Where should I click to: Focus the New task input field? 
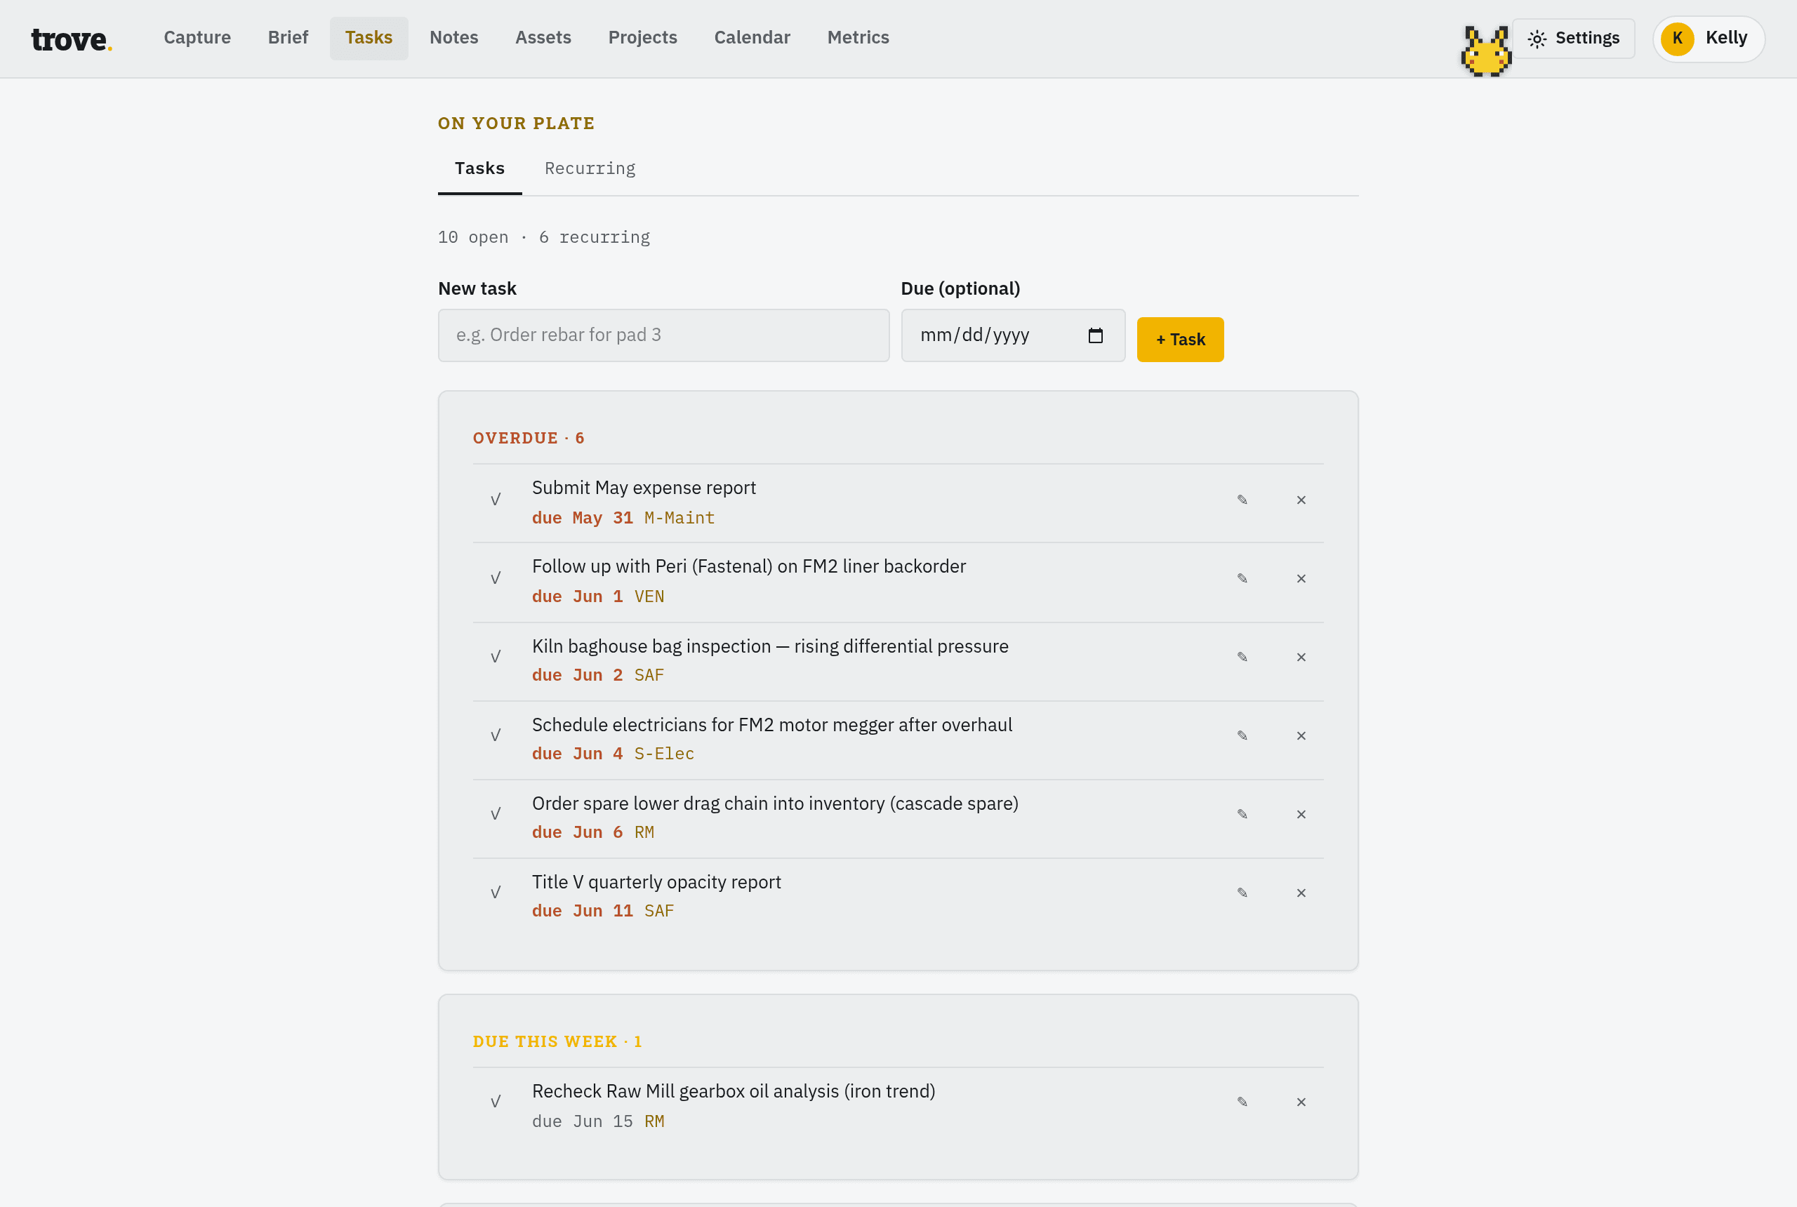click(663, 335)
